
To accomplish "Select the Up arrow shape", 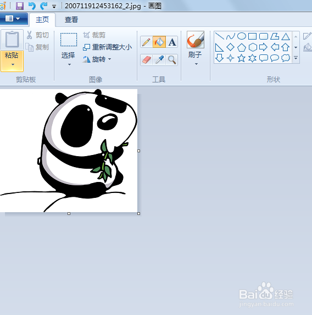I will point(286,47).
